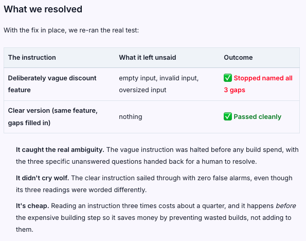The width and height of the screenshot is (306, 241).
Task: Click the Outcome column header
Action: coord(238,58)
